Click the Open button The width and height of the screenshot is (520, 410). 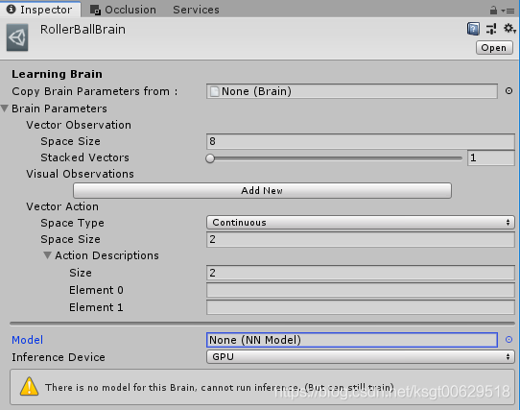(x=494, y=48)
